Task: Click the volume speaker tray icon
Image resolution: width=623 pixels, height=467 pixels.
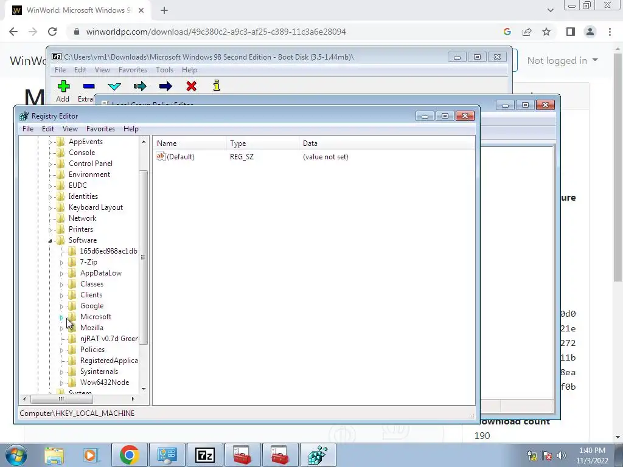Action: pos(562,455)
